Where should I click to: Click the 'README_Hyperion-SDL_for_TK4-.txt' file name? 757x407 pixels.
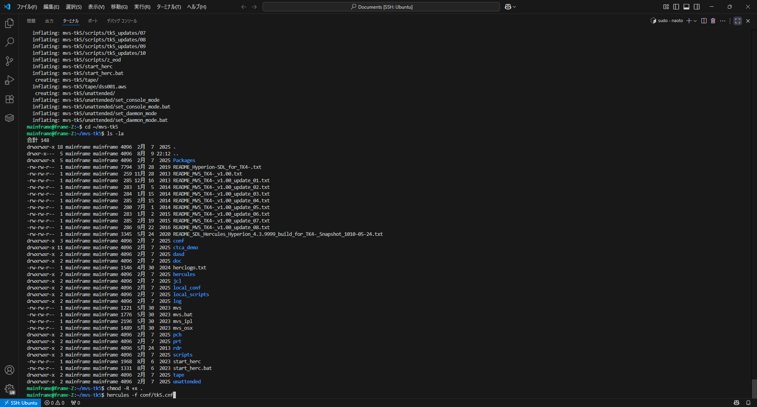pyautogui.click(x=217, y=167)
